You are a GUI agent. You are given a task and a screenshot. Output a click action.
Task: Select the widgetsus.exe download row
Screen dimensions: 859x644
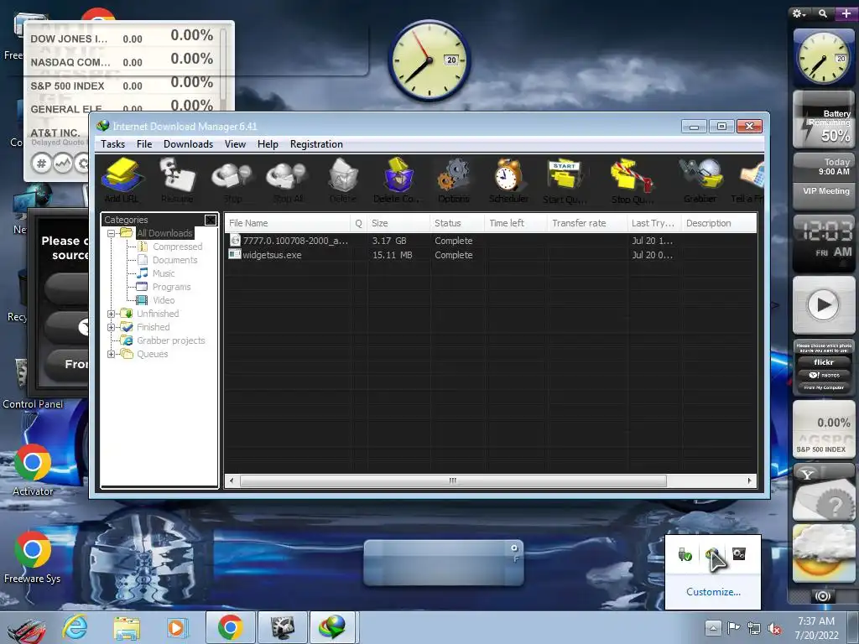click(x=490, y=255)
